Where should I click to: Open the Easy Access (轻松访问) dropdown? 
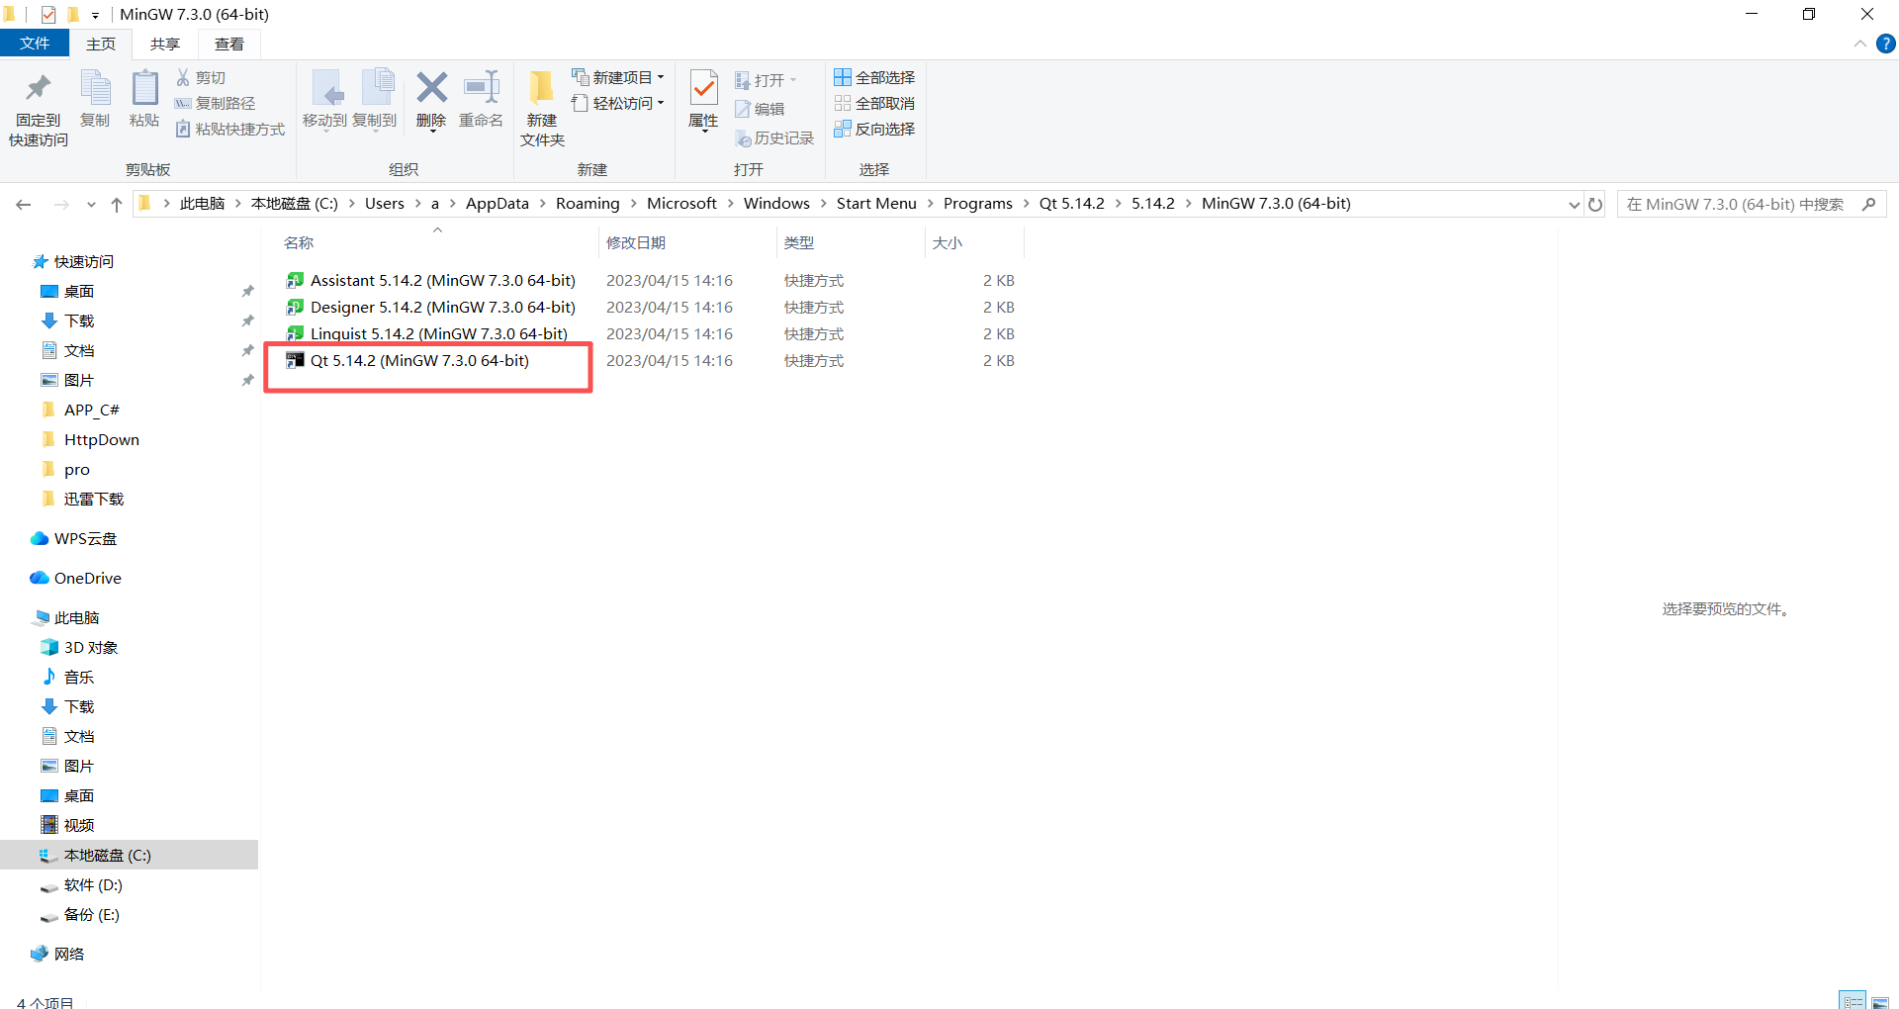click(x=618, y=103)
